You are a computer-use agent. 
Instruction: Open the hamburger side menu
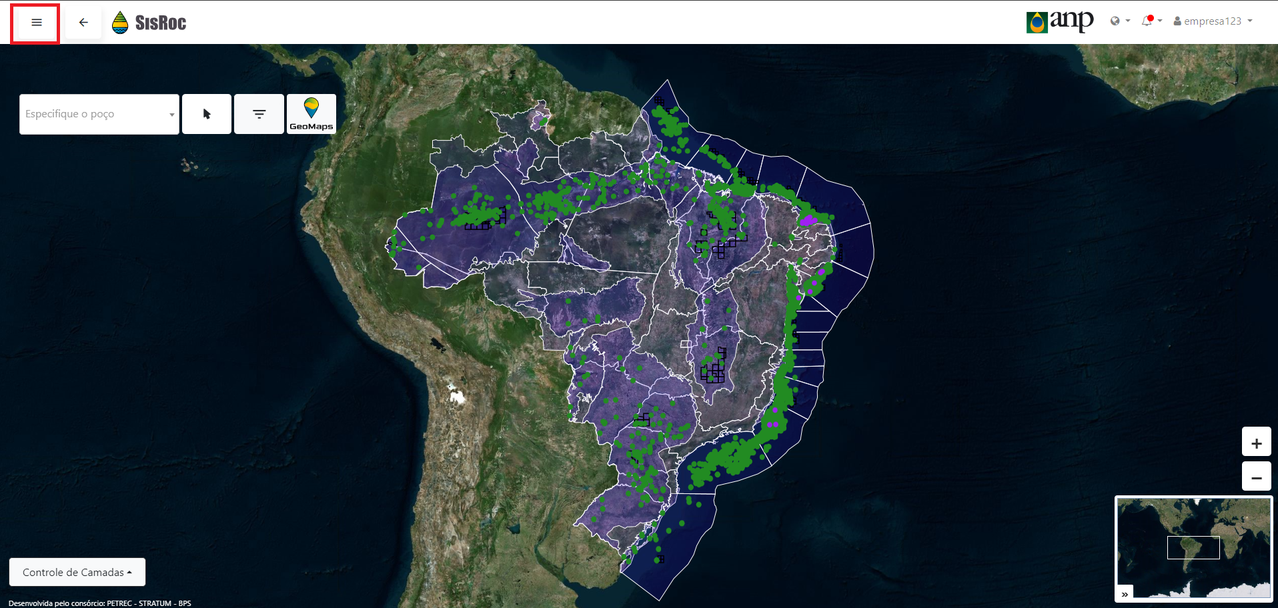36,23
